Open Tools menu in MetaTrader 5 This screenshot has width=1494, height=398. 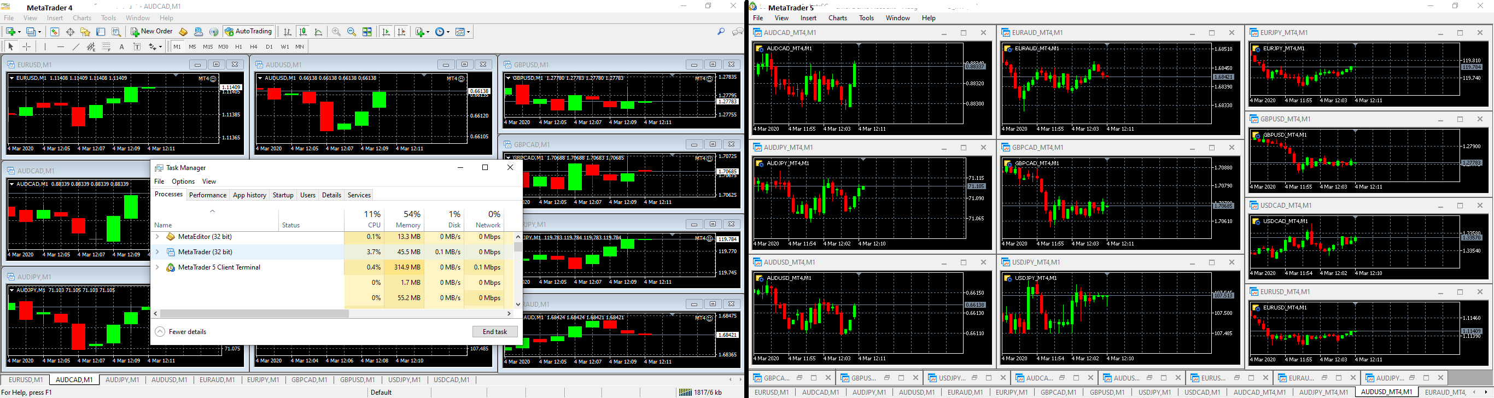coord(866,18)
